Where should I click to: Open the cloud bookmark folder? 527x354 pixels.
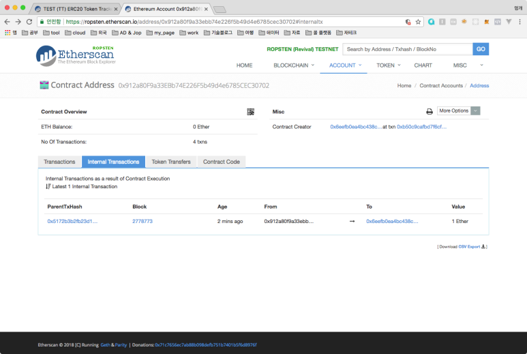(x=75, y=33)
